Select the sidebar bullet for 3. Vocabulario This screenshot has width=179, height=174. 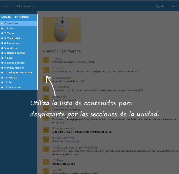2,38
